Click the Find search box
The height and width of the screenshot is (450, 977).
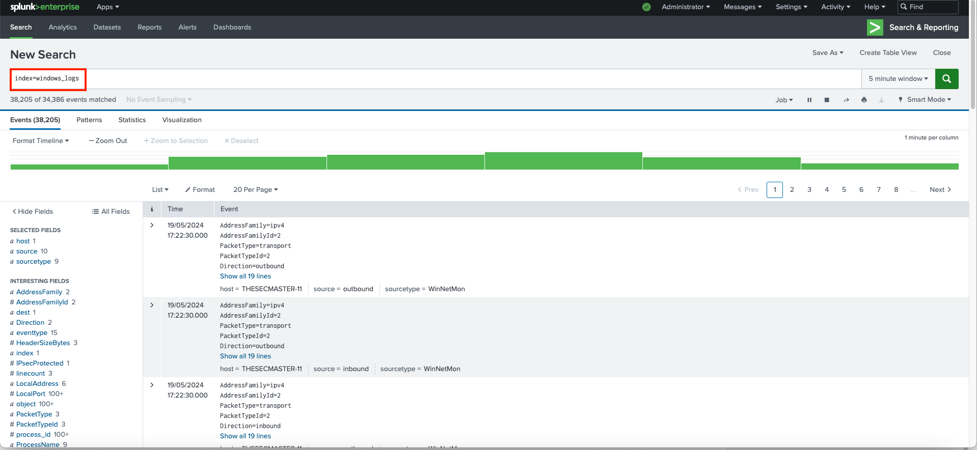[x=928, y=7]
